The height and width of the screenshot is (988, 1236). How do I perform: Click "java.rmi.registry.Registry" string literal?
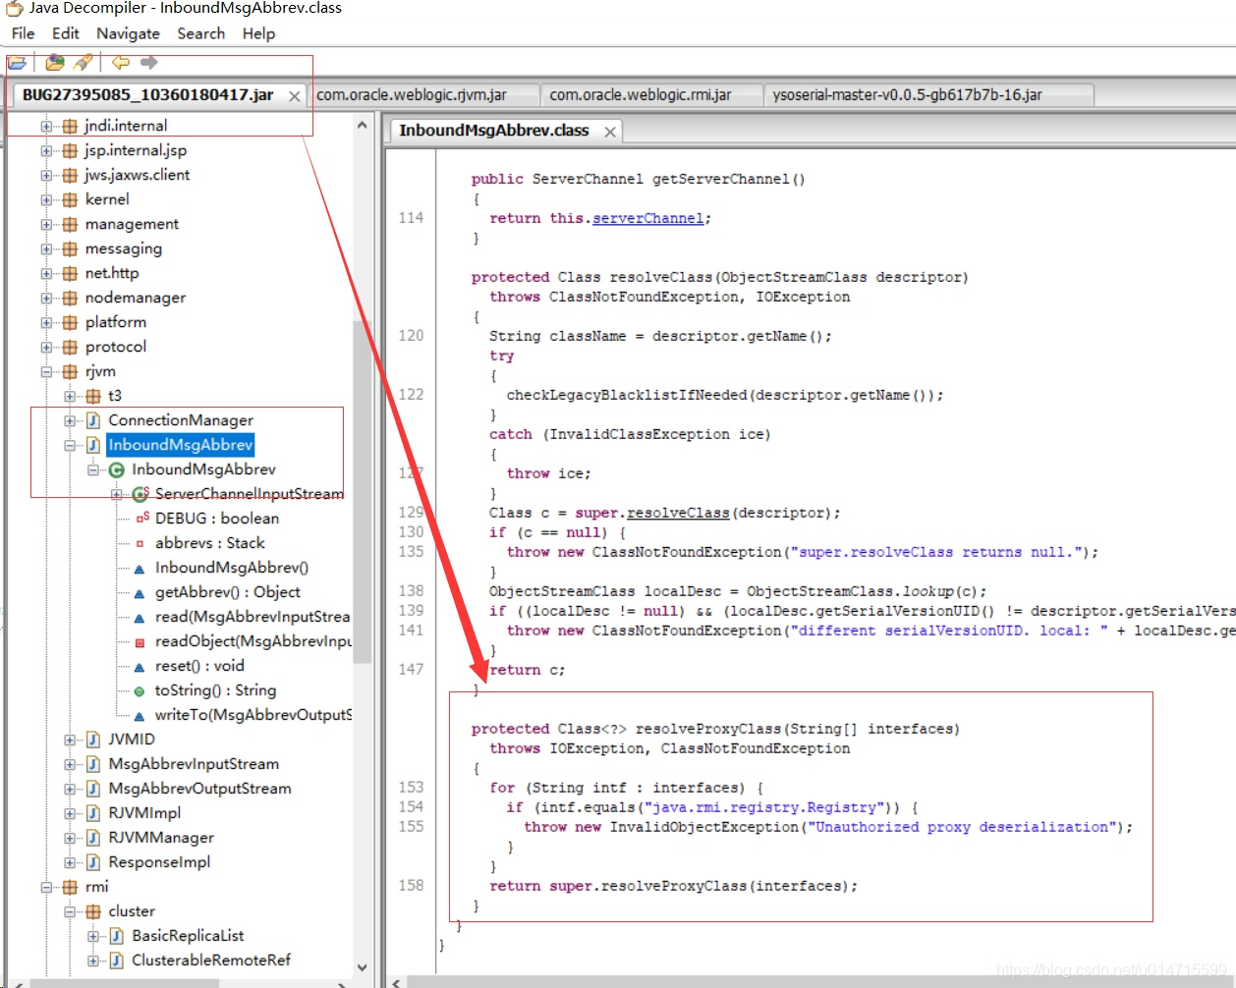(763, 807)
